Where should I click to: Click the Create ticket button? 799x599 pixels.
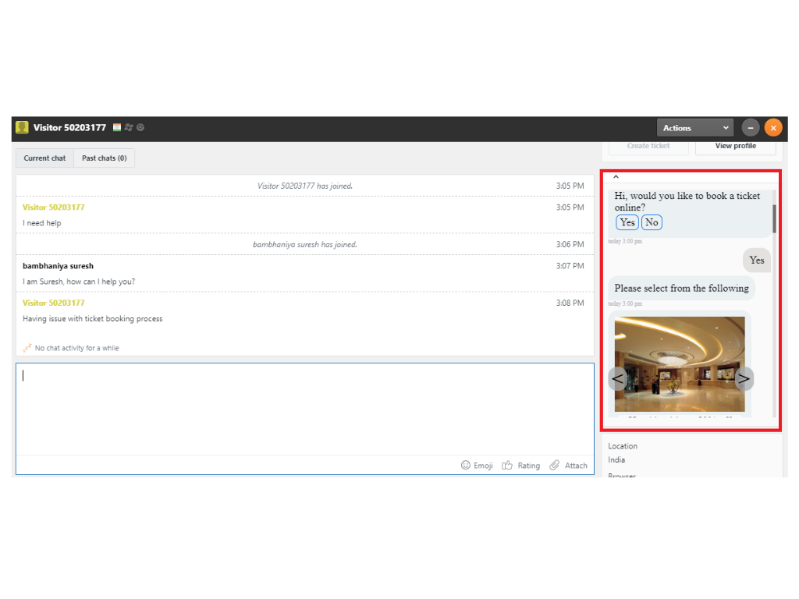tap(648, 146)
